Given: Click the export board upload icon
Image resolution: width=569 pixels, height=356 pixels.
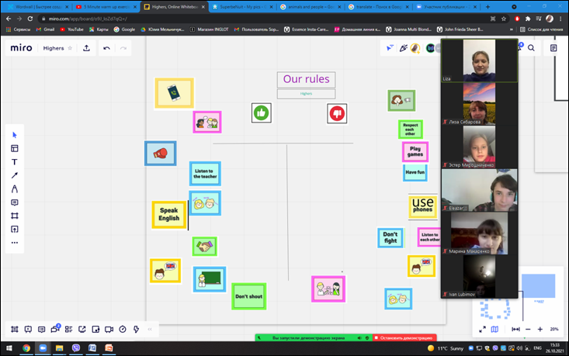Looking at the screenshot, I should tap(86, 48).
